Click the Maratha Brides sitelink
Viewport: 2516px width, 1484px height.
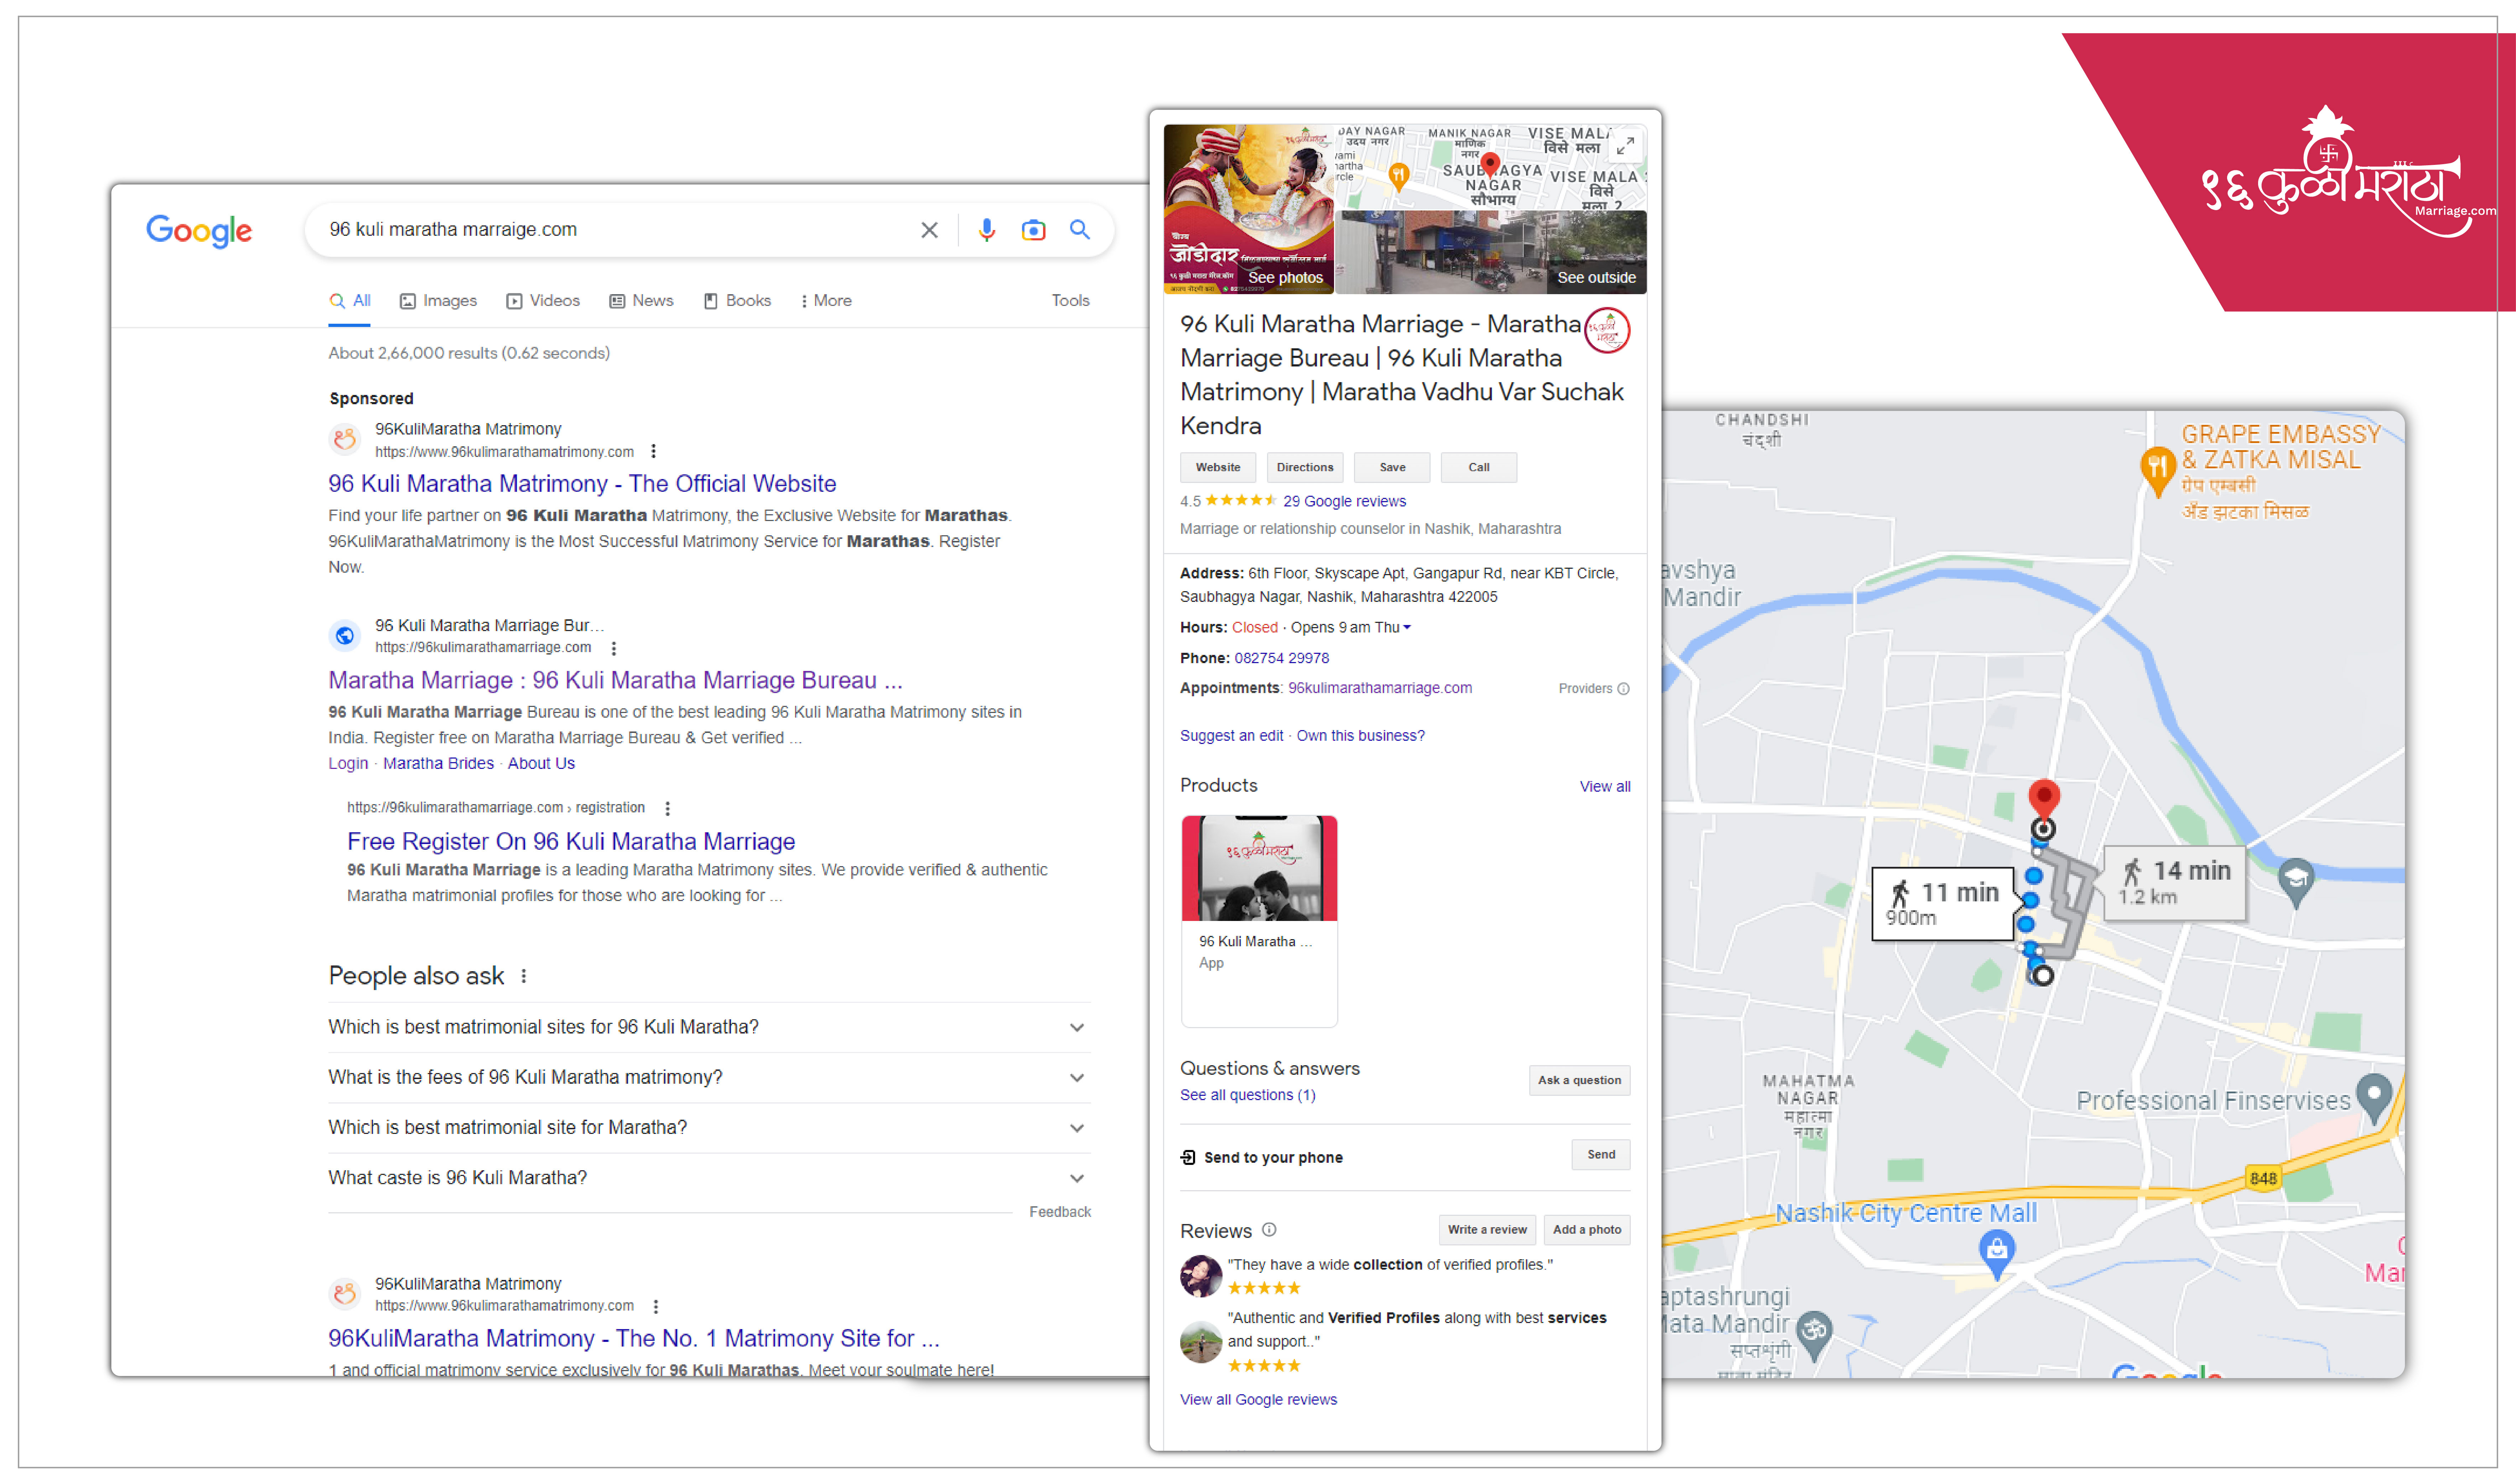(x=438, y=764)
